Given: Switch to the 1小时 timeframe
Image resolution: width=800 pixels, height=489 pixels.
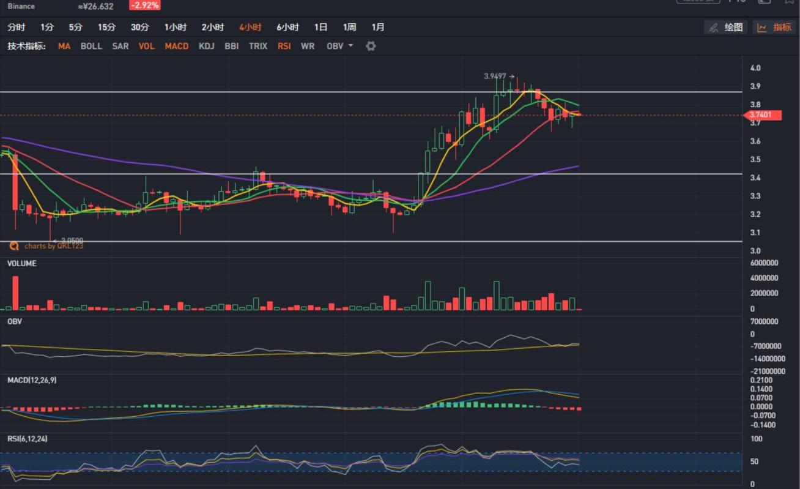Looking at the screenshot, I should tap(175, 27).
